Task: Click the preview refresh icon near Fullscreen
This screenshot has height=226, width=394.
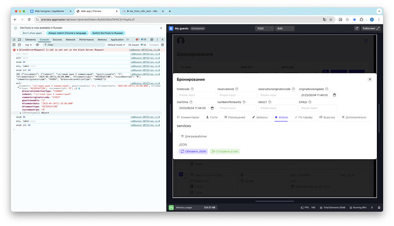Action: coord(356,29)
